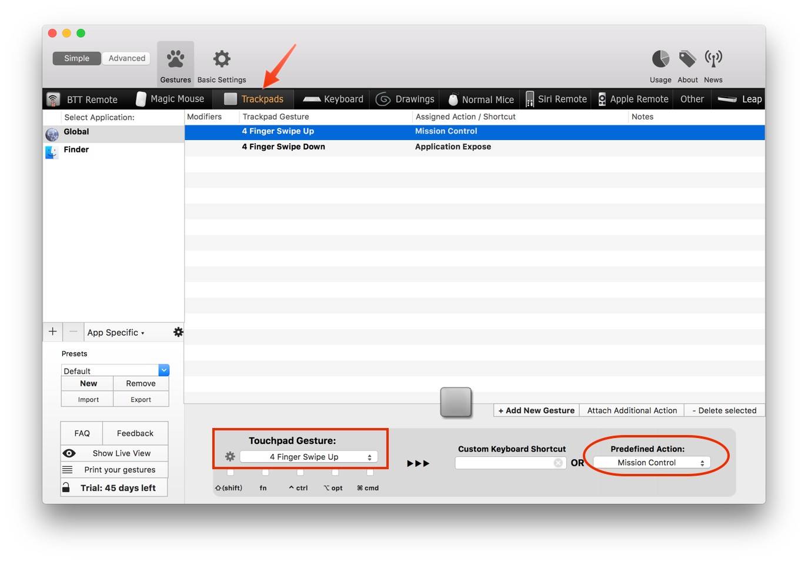
Task: Open the Predefined Action dropdown
Action: pyautogui.click(x=652, y=463)
